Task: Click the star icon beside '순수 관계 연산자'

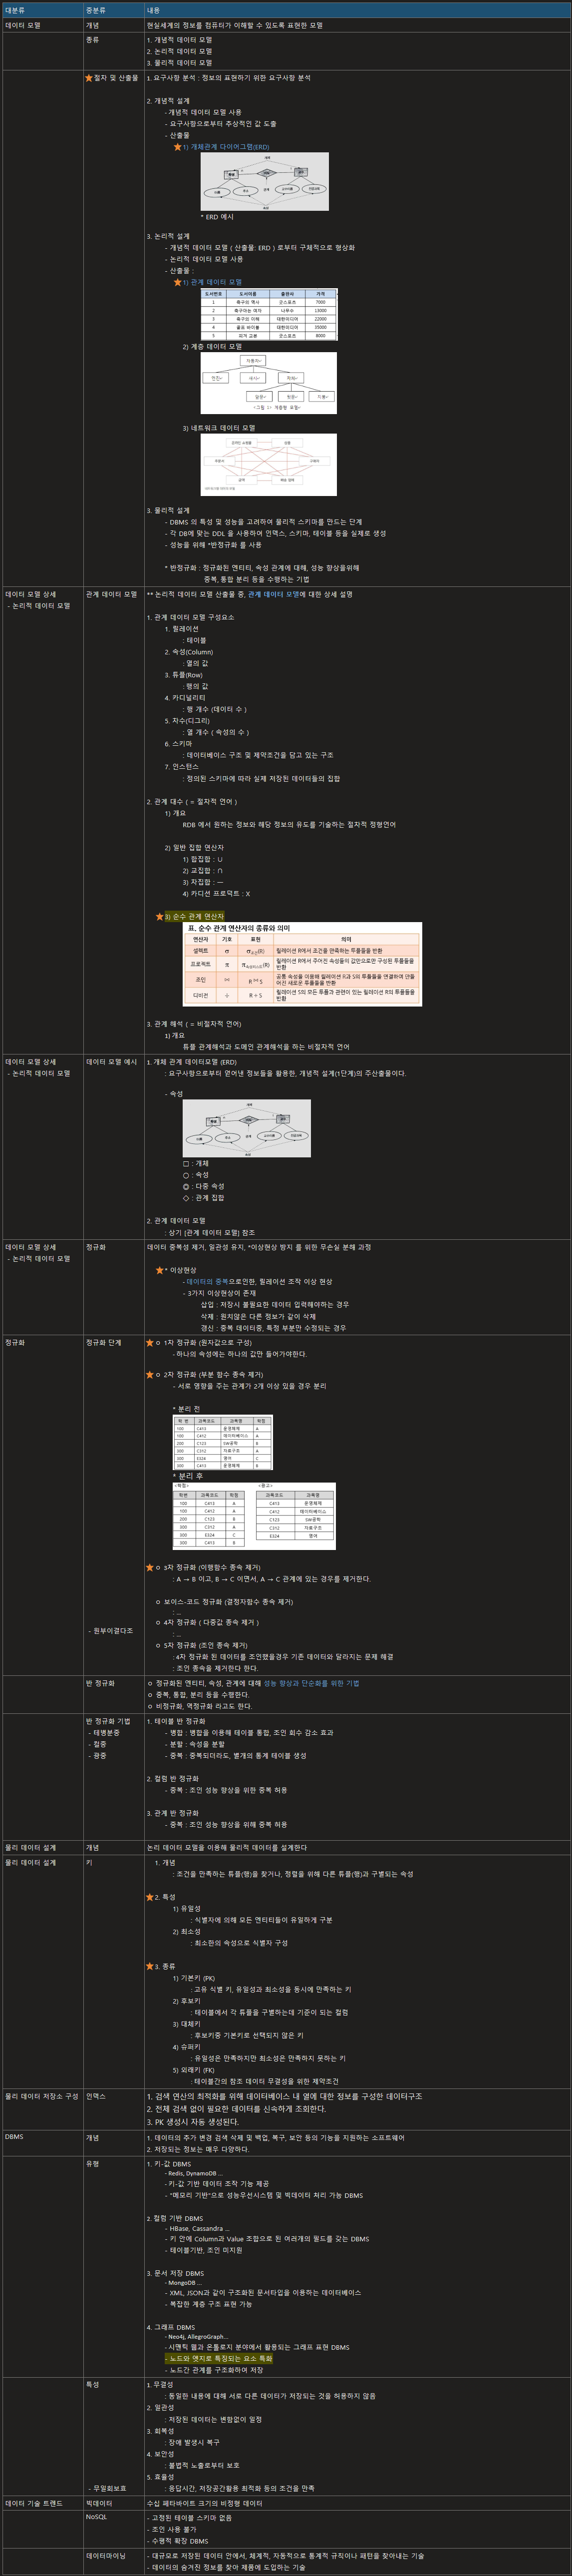Action: (x=160, y=916)
